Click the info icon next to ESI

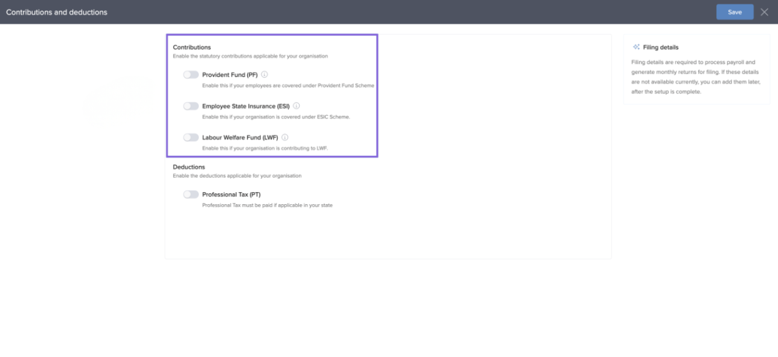[296, 106]
